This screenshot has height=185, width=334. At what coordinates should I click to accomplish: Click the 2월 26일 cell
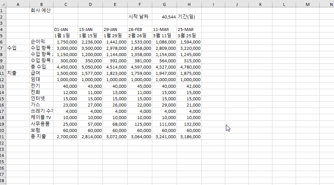pos(140,35)
